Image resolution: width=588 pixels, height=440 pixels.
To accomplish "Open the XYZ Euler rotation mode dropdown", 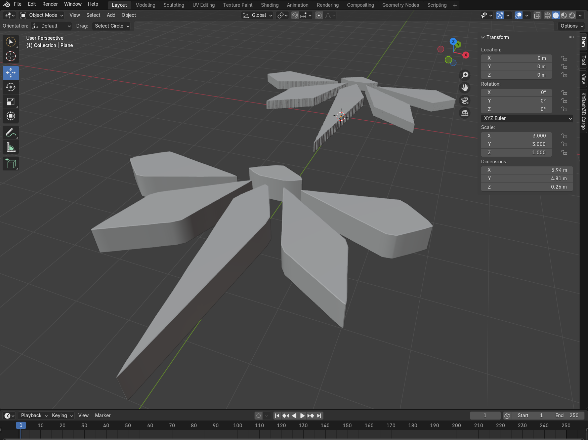I will 527,118.
